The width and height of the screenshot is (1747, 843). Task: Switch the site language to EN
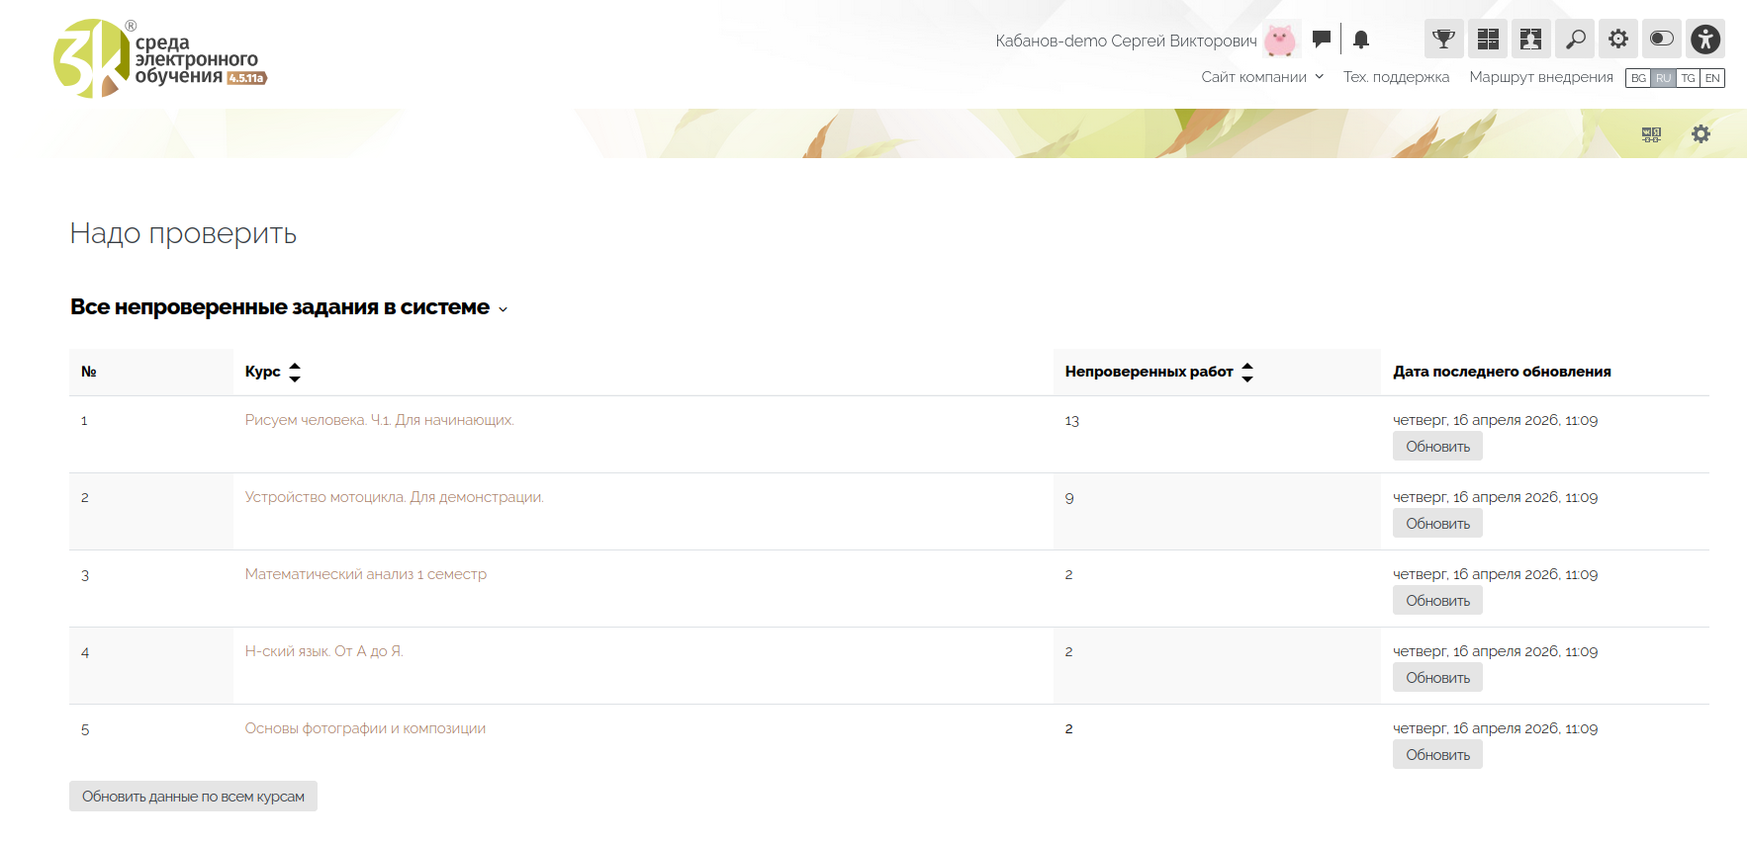[1712, 78]
